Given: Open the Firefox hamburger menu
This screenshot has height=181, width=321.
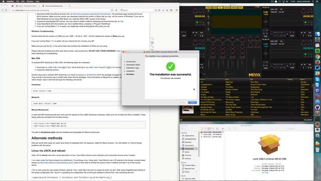Looking at the screenshot, I should point(177,10).
